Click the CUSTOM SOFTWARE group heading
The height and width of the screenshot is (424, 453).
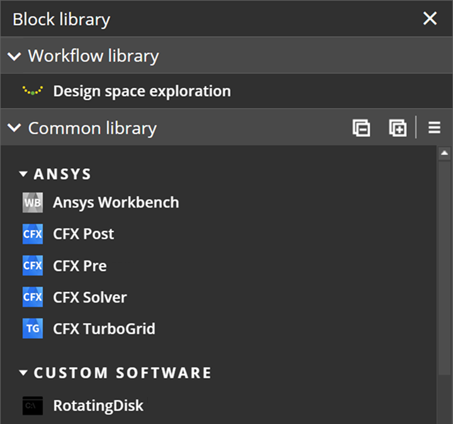coord(123,373)
